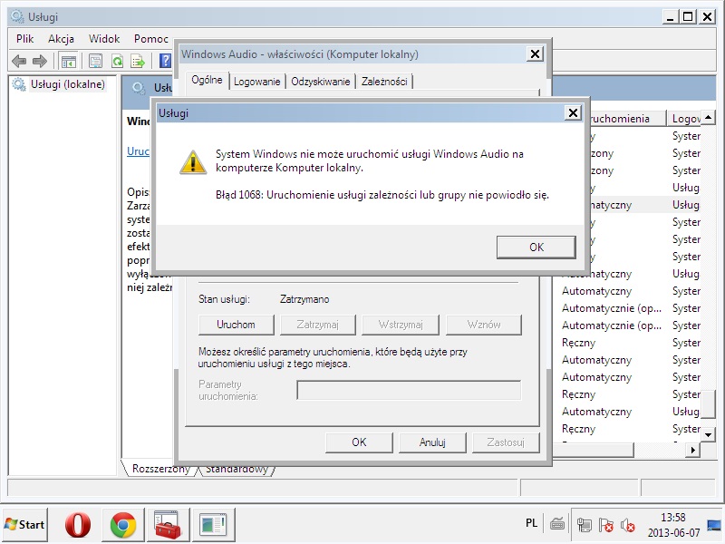Refresh the services list via toolbar icon

click(118, 61)
